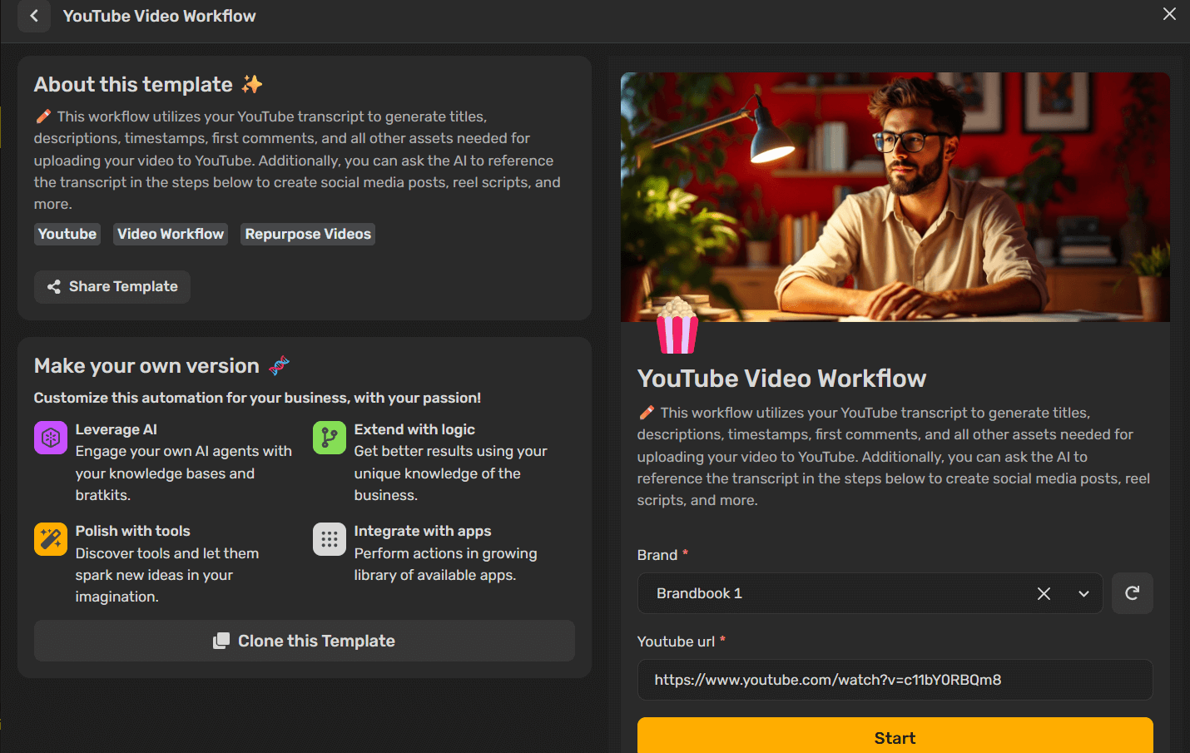
Task: Clear the selected Brandbook 1 with the X
Action: click(1044, 593)
